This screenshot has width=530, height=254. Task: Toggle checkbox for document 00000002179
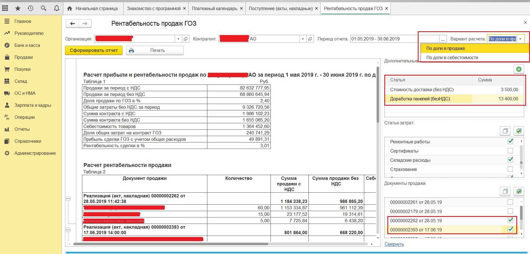tap(510, 211)
